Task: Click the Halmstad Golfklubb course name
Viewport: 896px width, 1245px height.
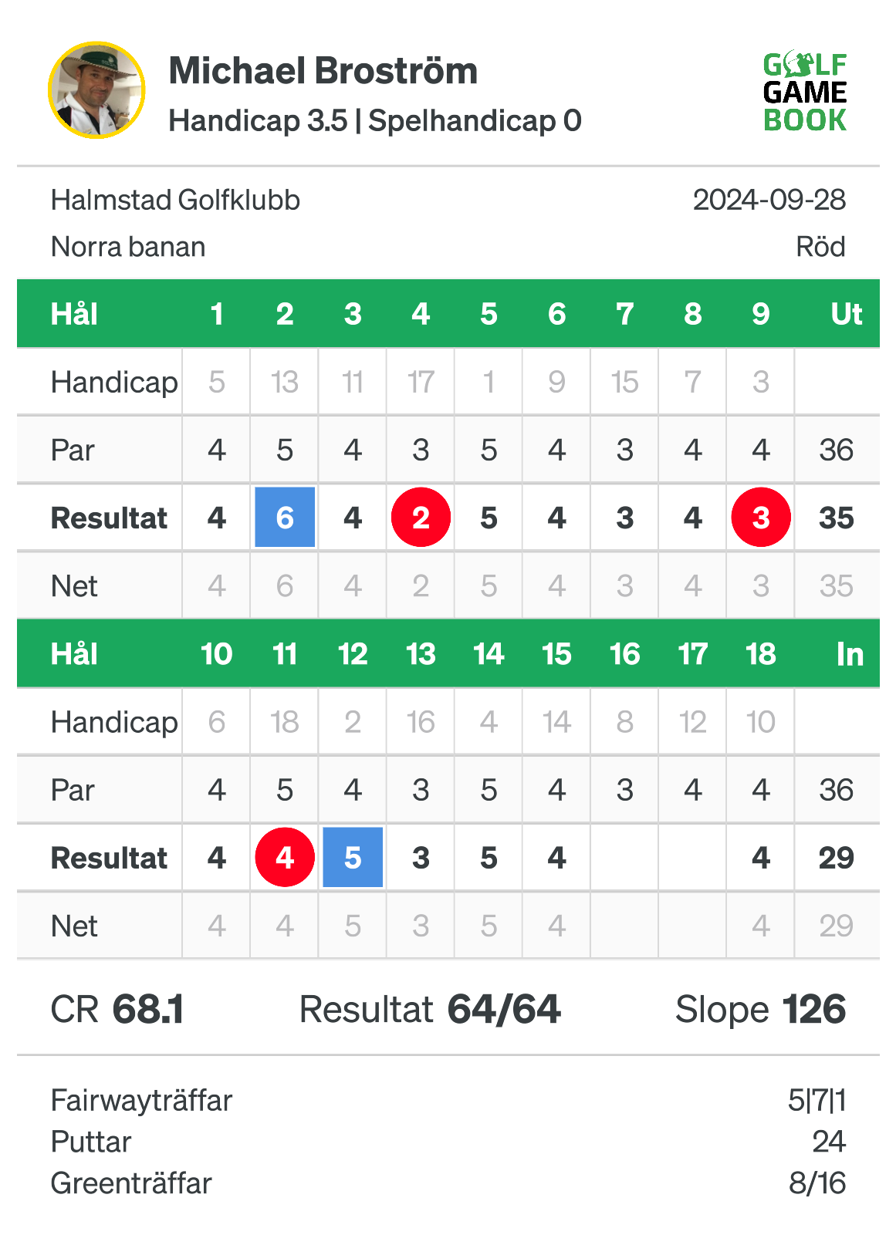Action: pos(175,201)
